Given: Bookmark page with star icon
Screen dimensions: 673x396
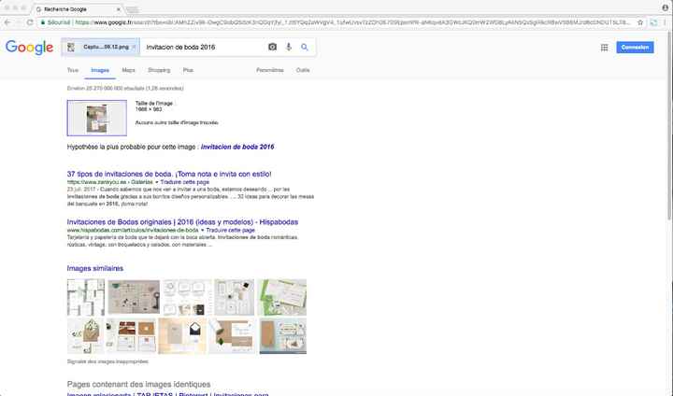Looking at the screenshot, I should click(x=639, y=21).
